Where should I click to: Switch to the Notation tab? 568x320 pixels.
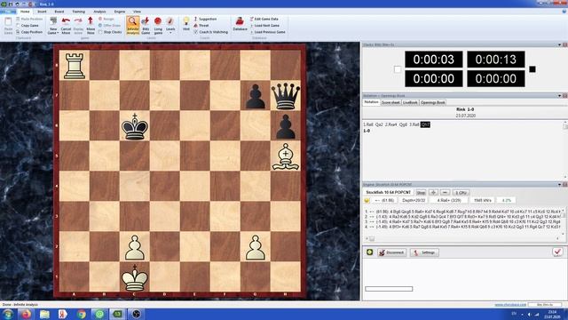pyautogui.click(x=371, y=102)
